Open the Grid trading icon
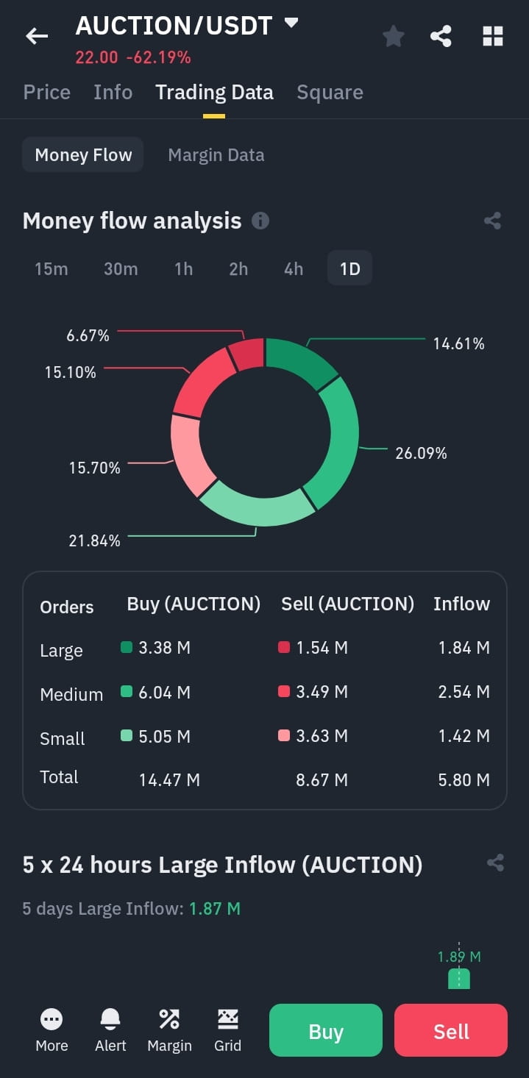The image size is (529, 1078). (x=228, y=1019)
